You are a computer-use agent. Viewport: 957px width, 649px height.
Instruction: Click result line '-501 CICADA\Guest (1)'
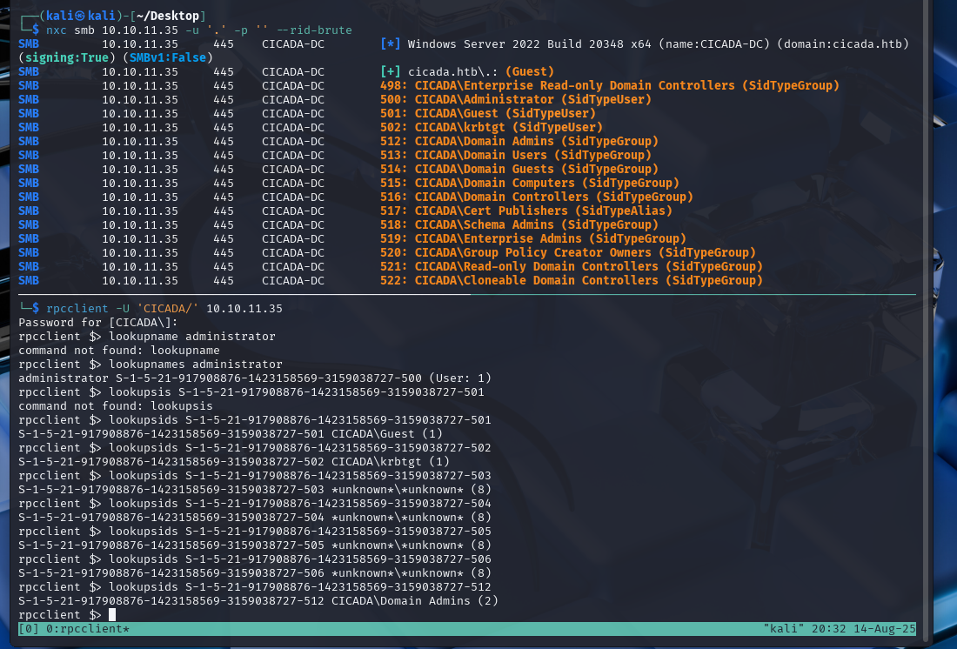click(x=231, y=434)
